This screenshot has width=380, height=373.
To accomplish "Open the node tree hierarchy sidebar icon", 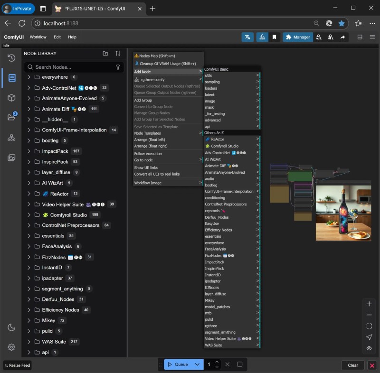I will coord(11,138).
